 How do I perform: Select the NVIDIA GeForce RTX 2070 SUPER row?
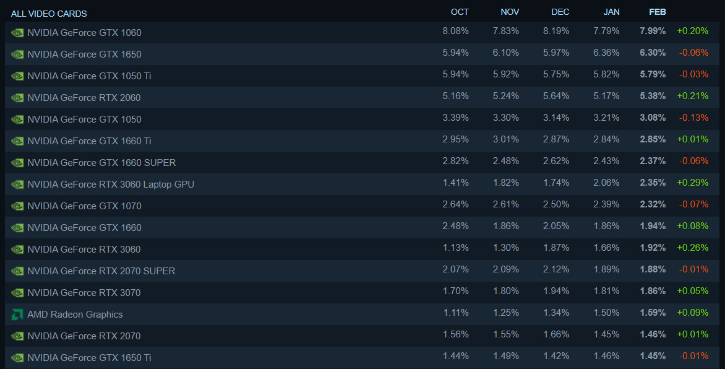point(101,271)
